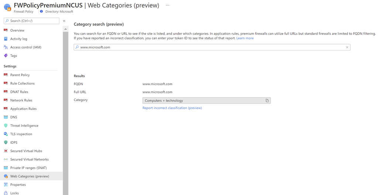Collapse the sidebar with the double chevron
This screenshot has height=195, width=378.
tap(64, 21)
